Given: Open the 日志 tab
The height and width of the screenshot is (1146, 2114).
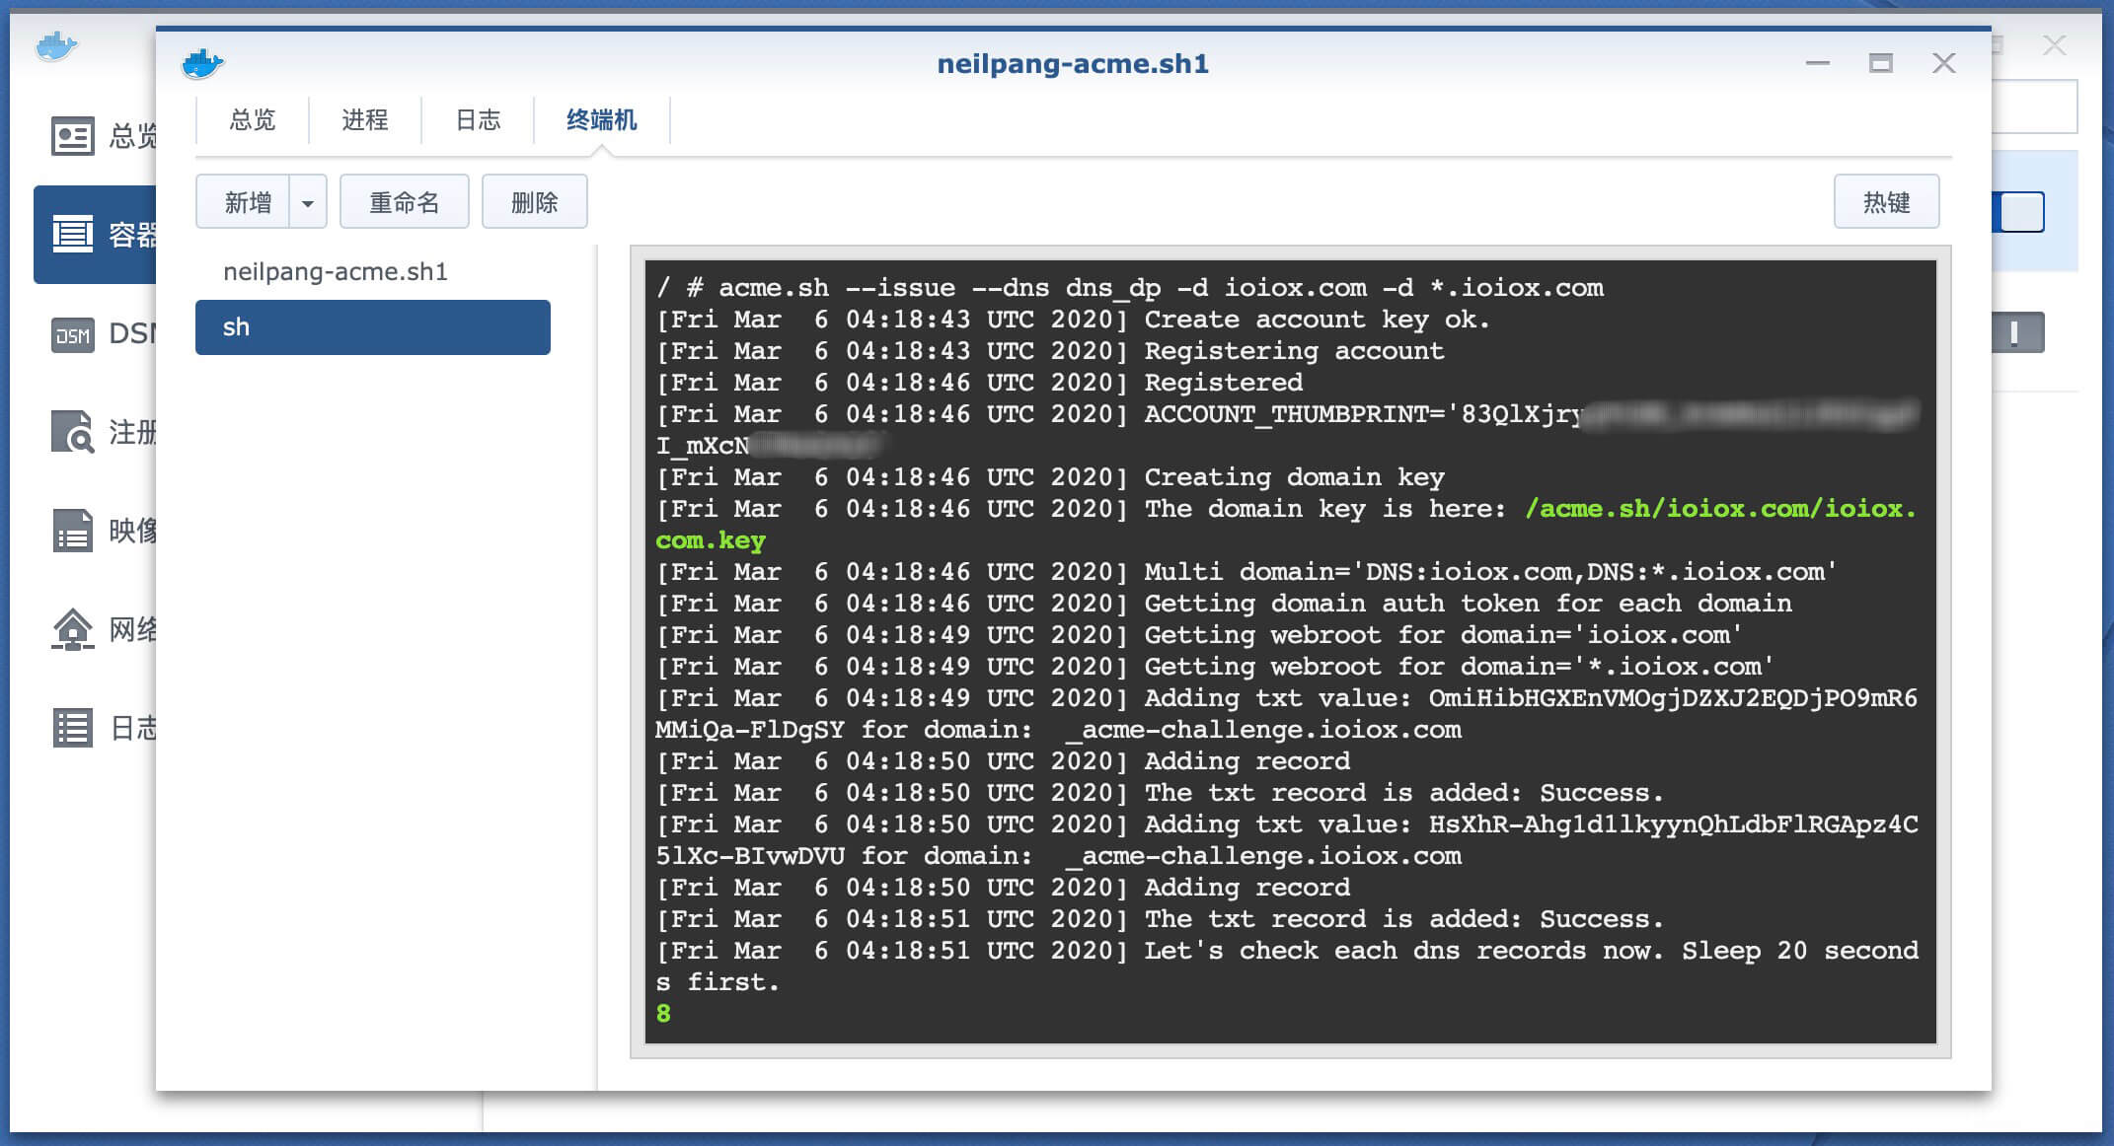Looking at the screenshot, I should (478, 120).
